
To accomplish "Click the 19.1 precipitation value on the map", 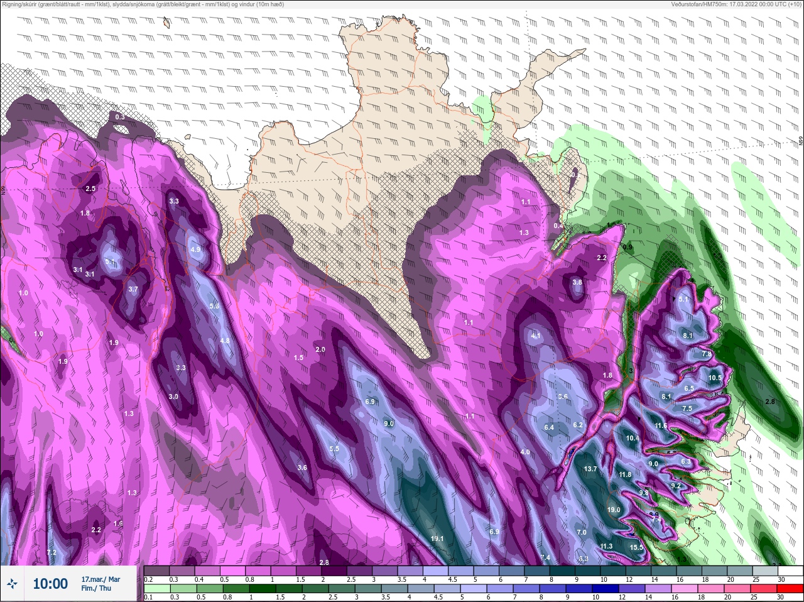I will 438,539.
